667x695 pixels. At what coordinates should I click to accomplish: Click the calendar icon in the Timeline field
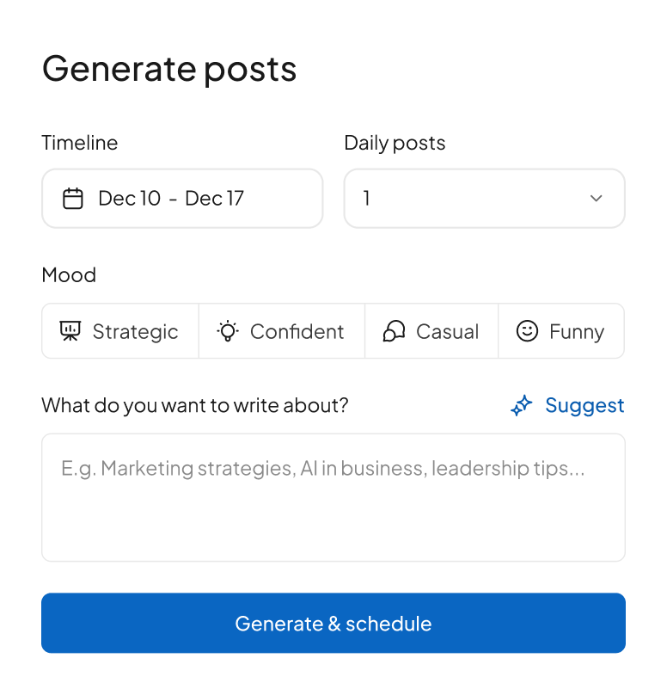pos(75,198)
